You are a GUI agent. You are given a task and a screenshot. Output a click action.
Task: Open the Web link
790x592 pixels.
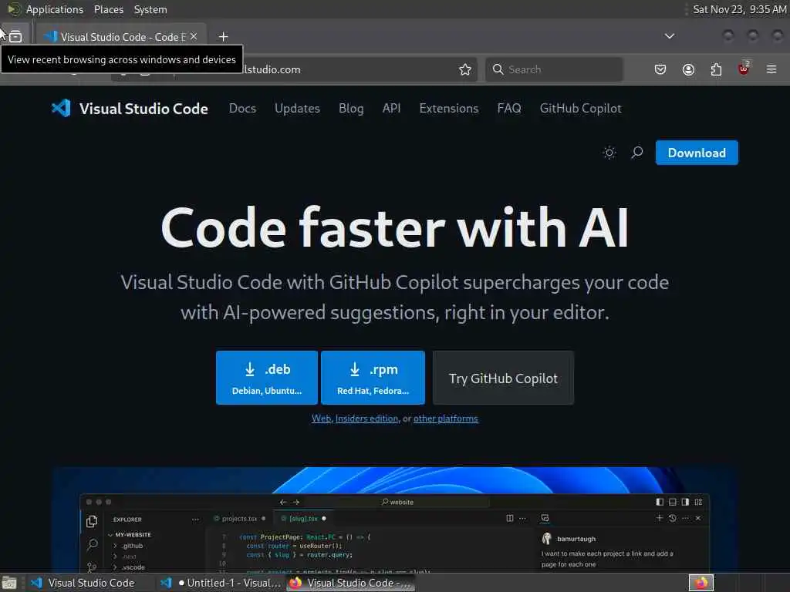(322, 419)
